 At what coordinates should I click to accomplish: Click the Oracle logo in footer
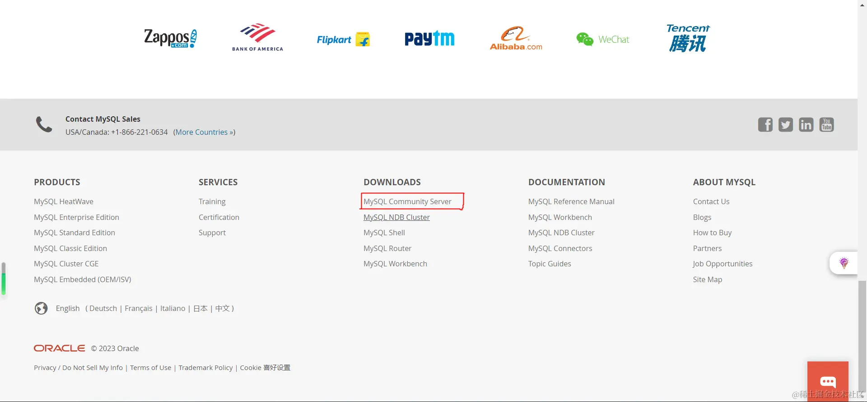[59, 348]
